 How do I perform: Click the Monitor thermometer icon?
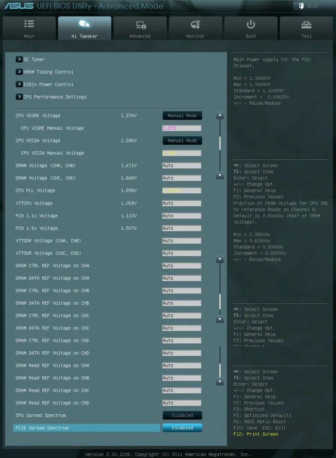tap(195, 24)
